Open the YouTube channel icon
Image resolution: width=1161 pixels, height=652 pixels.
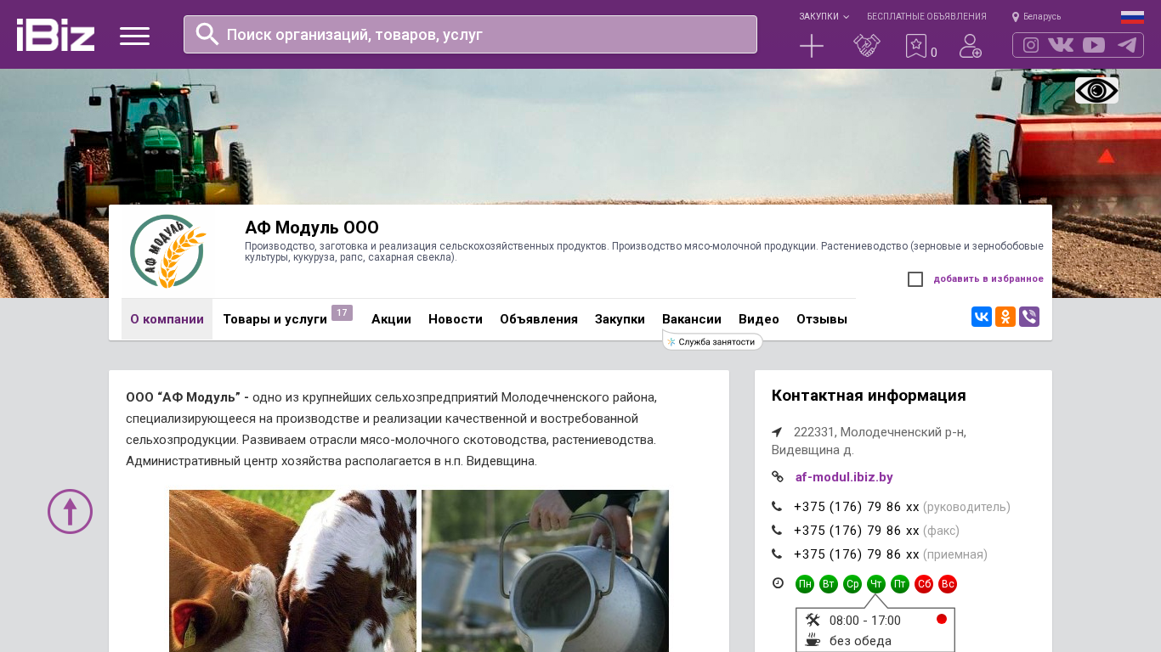(x=1094, y=45)
